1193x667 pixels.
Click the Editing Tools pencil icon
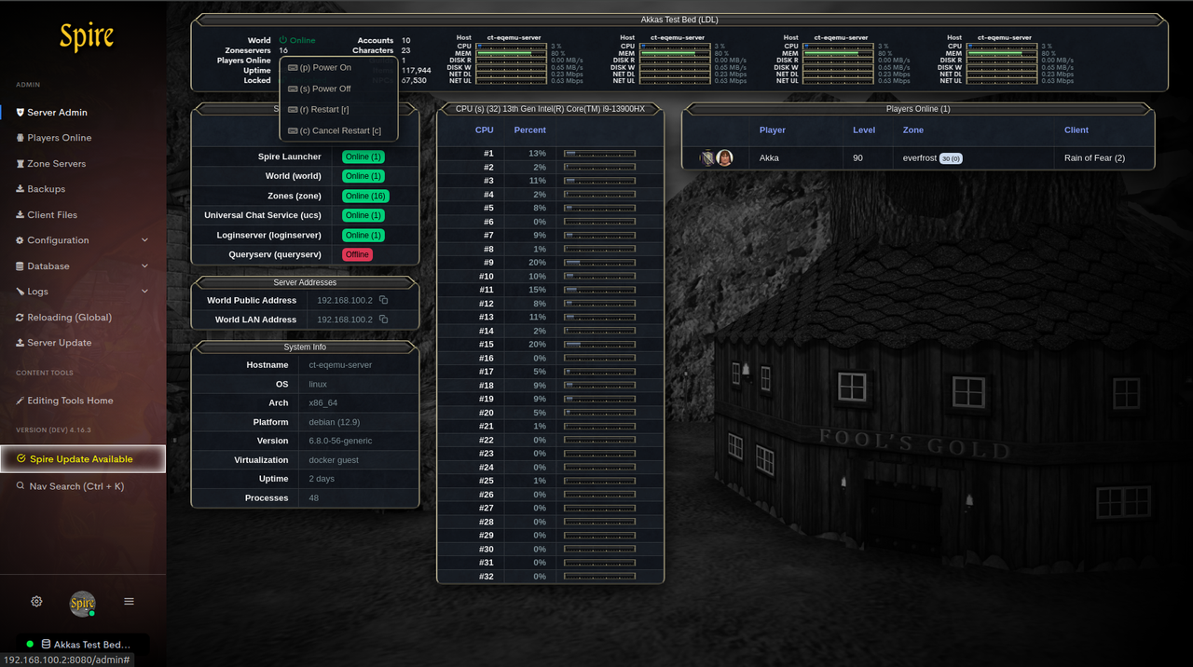[21, 401]
